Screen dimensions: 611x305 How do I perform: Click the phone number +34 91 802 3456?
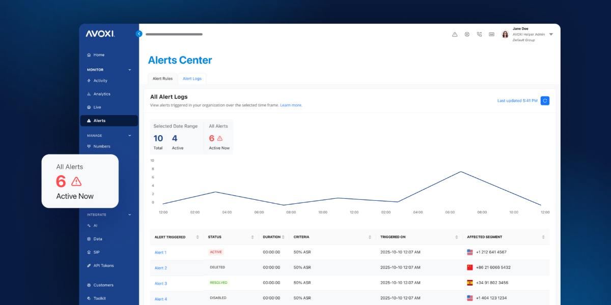coord(492,283)
